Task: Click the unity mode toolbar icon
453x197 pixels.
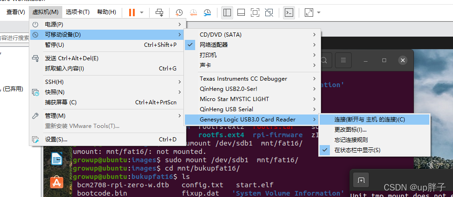Action: [x=269, y=13]
